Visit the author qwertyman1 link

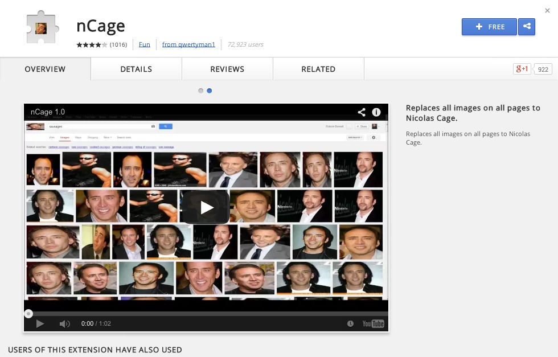point(188,44)
